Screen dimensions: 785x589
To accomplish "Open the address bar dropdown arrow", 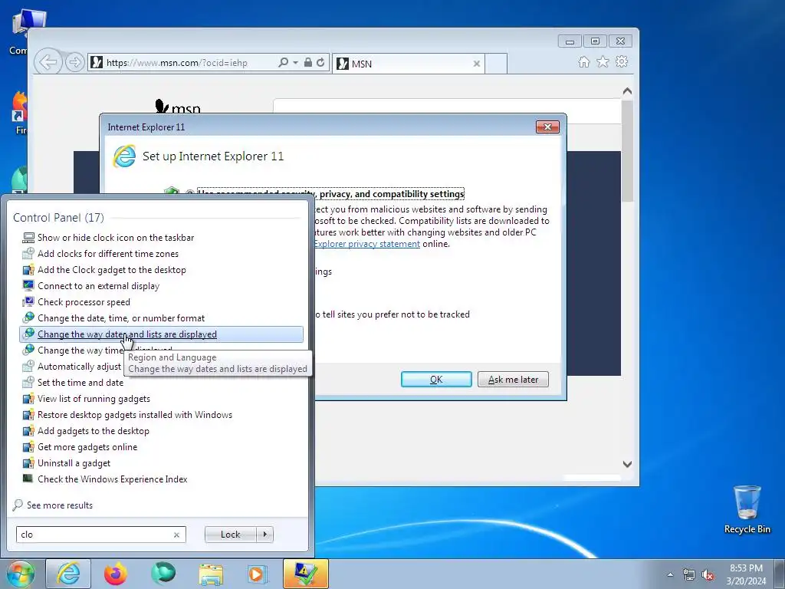I will point(295,63).
